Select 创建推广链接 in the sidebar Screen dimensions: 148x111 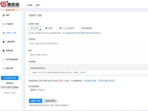click(11, 33)
